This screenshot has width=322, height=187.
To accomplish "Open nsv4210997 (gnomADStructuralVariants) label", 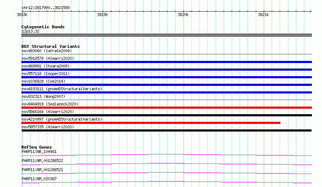I will tap(62, 119).
